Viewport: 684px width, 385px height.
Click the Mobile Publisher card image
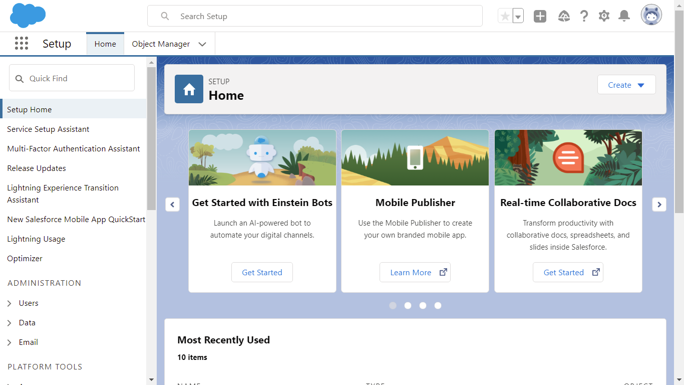(x=415, y=158)
